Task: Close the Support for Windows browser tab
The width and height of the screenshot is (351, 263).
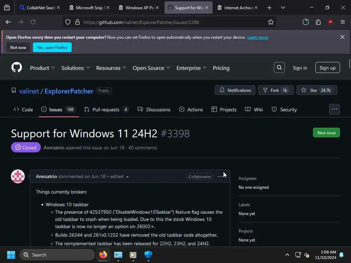Action: (x=207, y=8)
